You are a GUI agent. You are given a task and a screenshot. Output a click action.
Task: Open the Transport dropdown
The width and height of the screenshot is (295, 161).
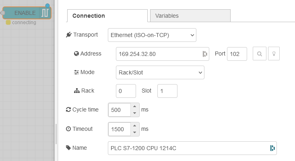click(x=152, y=35)
